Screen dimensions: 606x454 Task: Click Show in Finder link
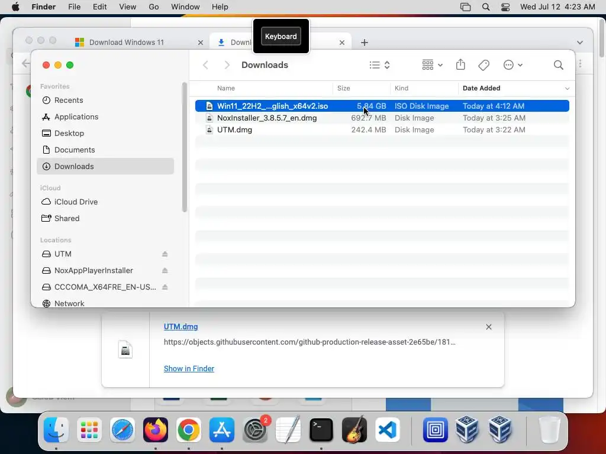click(x=189, y=369)
